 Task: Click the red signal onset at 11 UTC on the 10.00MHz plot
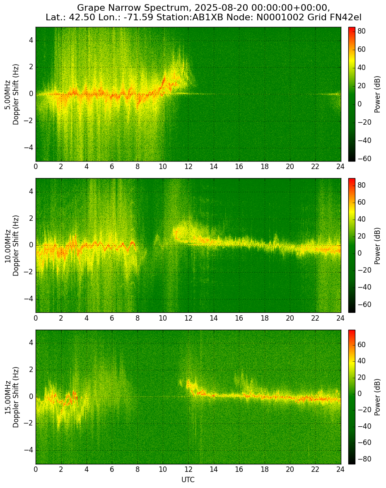176,234
